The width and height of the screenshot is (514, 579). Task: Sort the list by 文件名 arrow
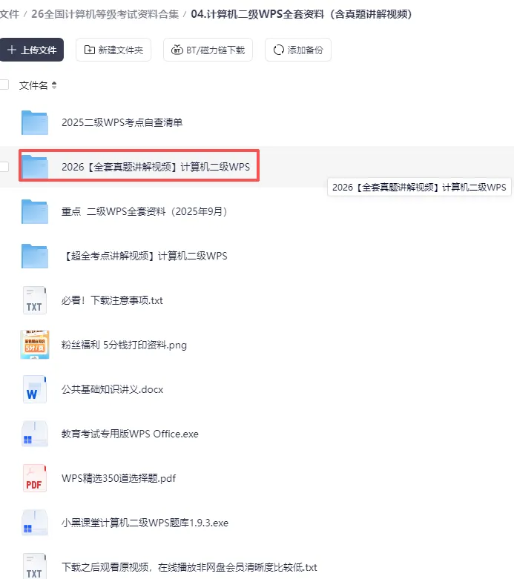54,85
